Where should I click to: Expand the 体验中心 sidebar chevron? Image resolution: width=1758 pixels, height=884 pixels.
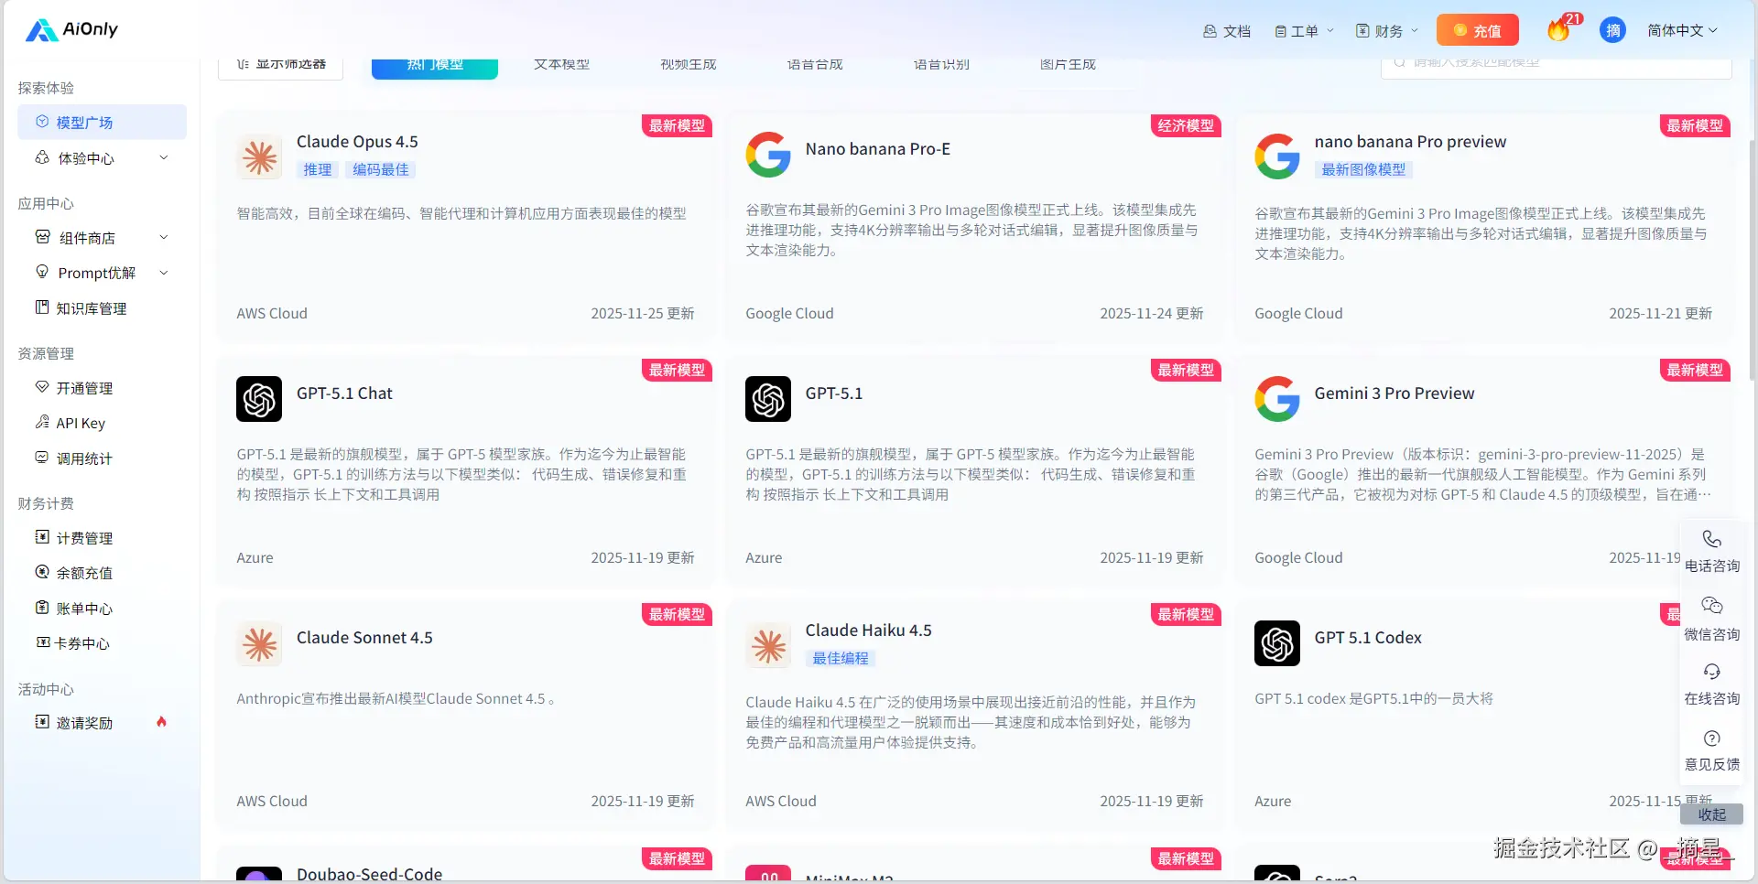[164, 157]
